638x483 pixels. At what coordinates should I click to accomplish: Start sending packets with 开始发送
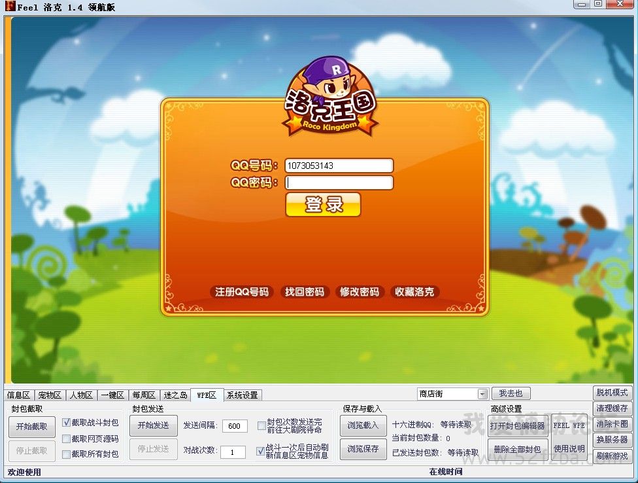(153, 425)
